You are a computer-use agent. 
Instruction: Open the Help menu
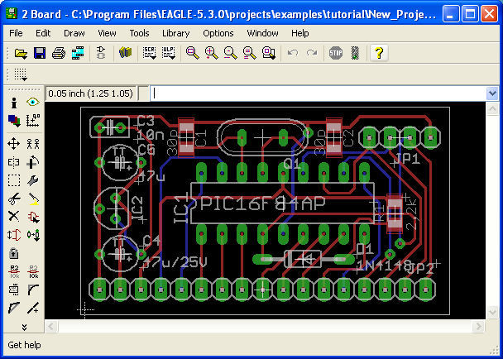(300, 33)
